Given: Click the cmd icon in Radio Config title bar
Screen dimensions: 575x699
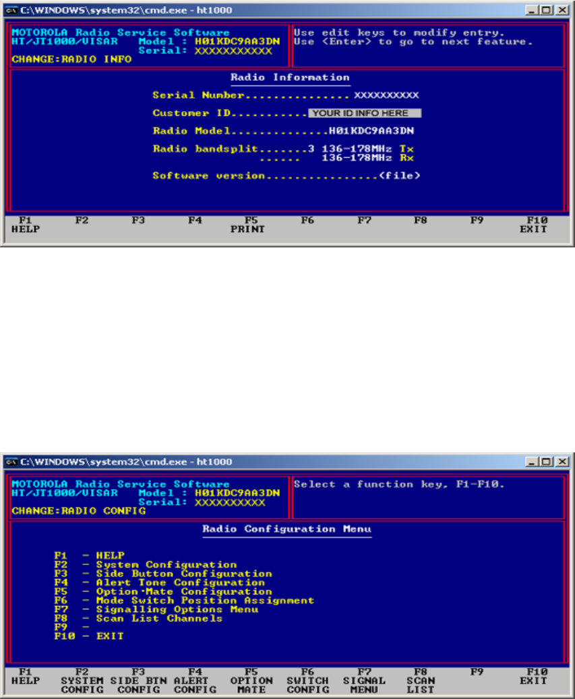Looking at the screenshot, I should (x=11, y=461).
